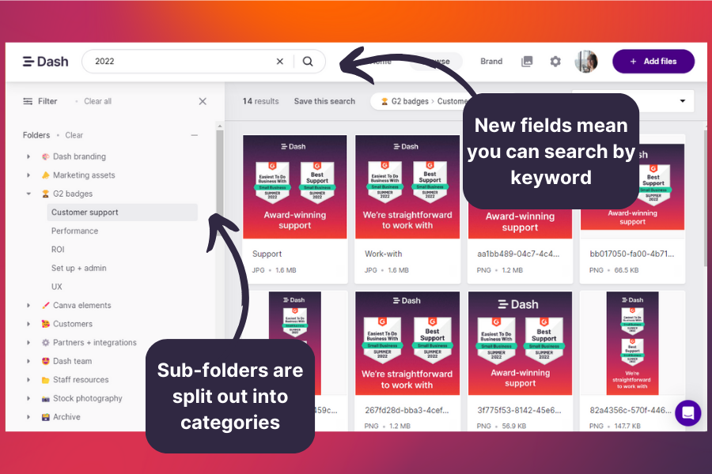Click the Partners + integrations gear icon
The image size is (712, 474).
tap(45, 342)
